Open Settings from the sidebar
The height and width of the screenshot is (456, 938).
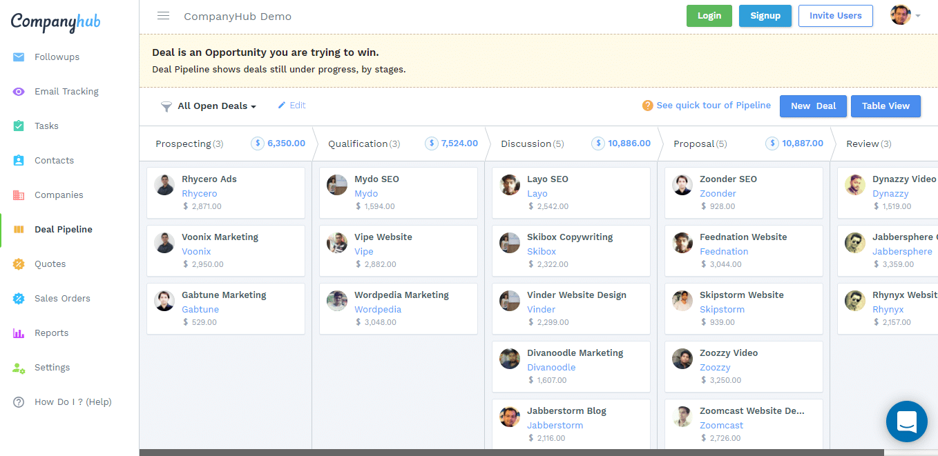click(x=52, y=368)
